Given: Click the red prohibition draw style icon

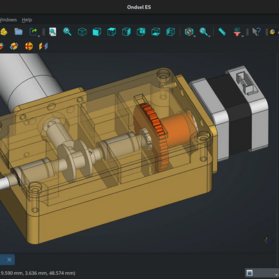Looking at the screenshot, I should [x=189, y=31].
